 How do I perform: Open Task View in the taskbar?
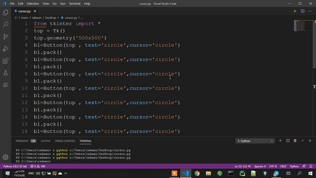click(x=288, y=174)
